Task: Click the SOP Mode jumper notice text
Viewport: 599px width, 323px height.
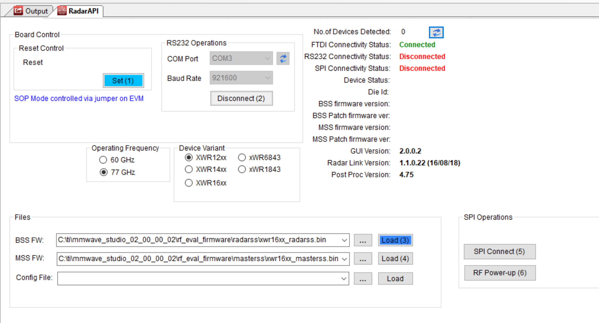Action: pos(79,98)
